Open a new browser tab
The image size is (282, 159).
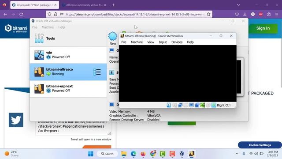click(113, 5)
